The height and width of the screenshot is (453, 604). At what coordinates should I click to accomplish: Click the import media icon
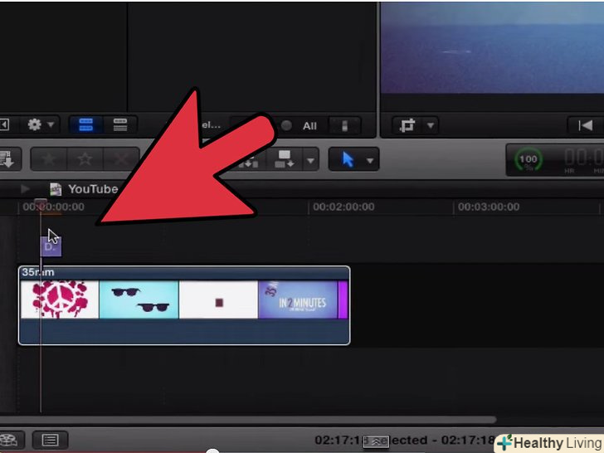tap(7, 159)
